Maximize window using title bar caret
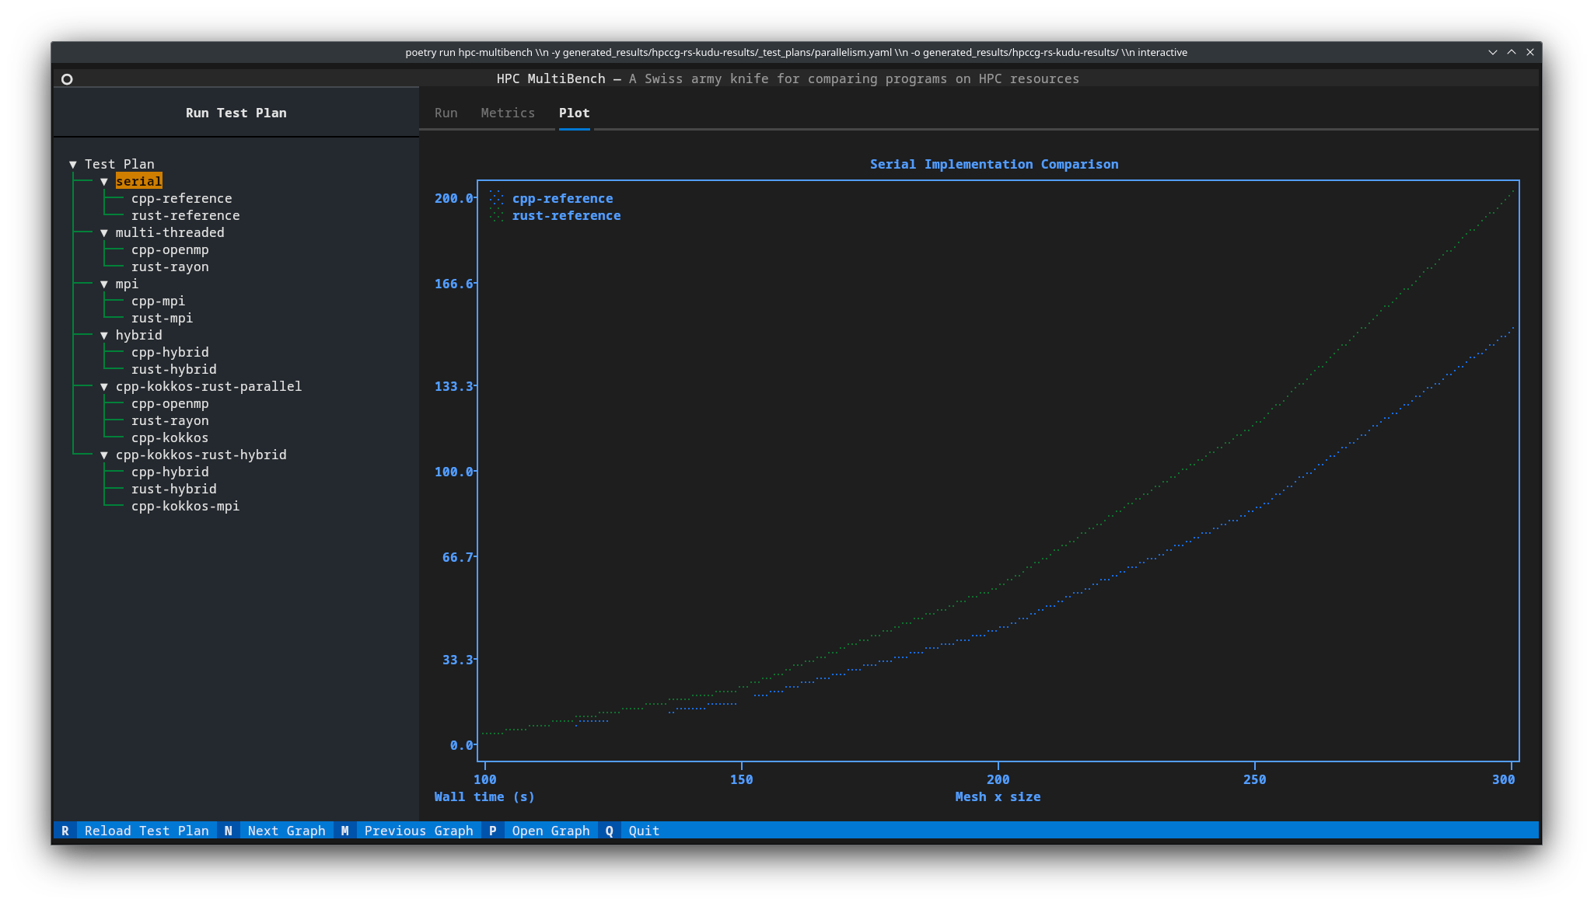The width and height of the screenshot is (1594, 906). [x=1512, y=52]
